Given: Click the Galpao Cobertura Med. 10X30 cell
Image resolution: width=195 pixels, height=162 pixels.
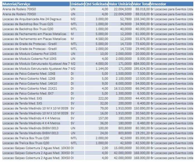Looking at the screenshot, I should pyautogui.click(x=36, y=148).
